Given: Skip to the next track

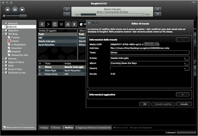Looking at the screenshot, I should click(x=22, y=10).
